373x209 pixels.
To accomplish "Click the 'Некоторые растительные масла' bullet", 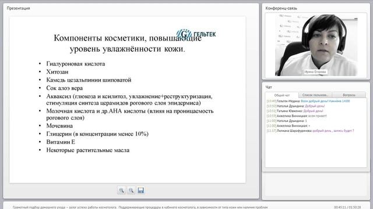I will [x=88, y=150].
